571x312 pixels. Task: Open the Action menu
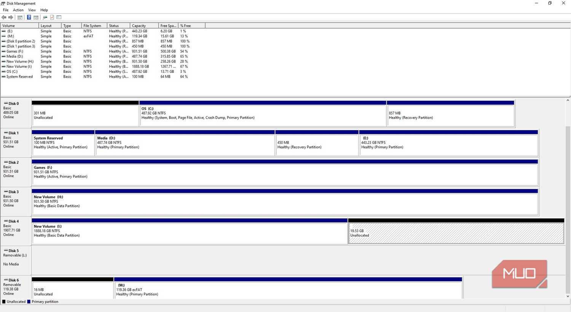click(18, 10)
